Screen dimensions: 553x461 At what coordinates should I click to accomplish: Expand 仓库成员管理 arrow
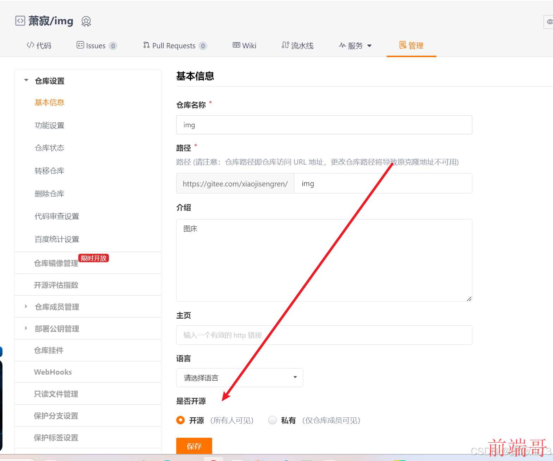coord(26,307)
